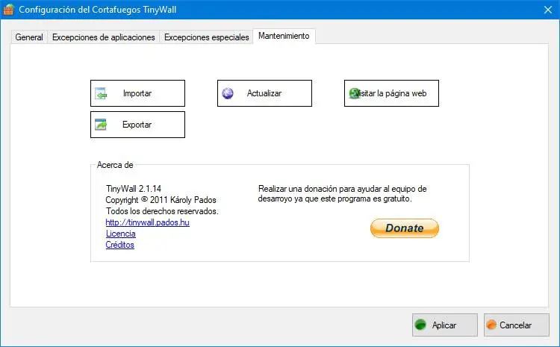Open the Licencia link
The width and height of the screenshot is (560, 347).
coord(121,234)
